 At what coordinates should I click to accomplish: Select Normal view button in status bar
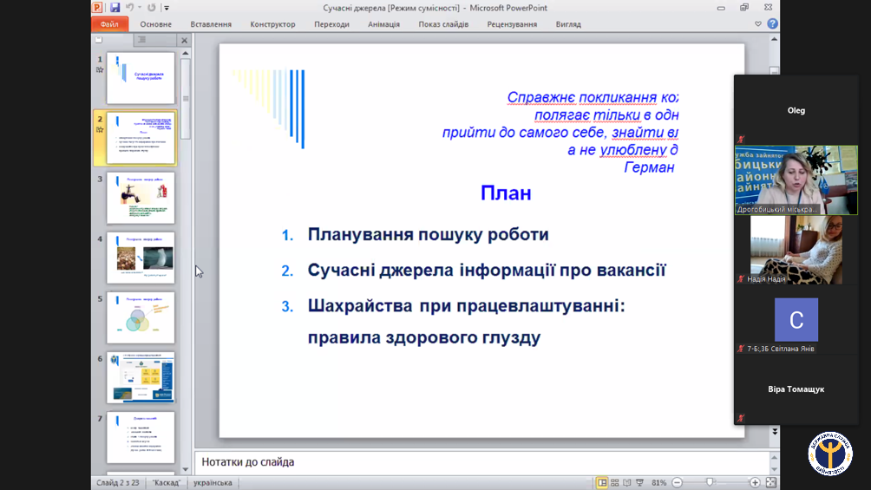[602, 483]
